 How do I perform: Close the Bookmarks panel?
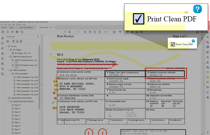[38, 37]
